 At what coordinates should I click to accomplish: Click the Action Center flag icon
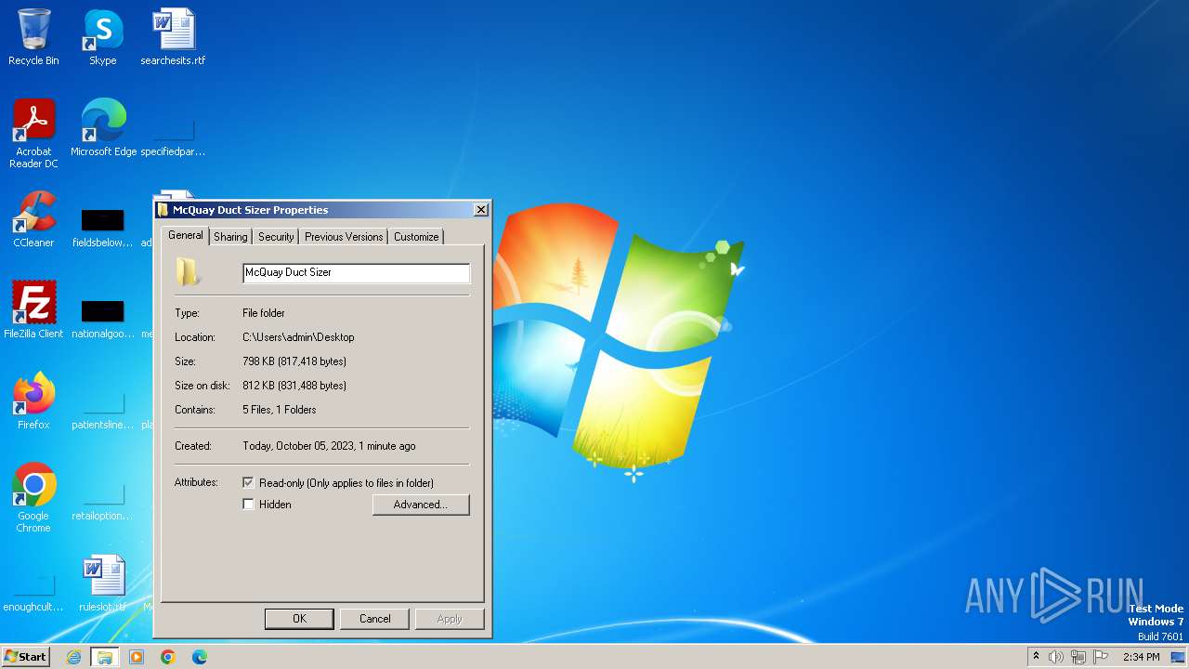pyautogui.click(x=1101, y=657)
